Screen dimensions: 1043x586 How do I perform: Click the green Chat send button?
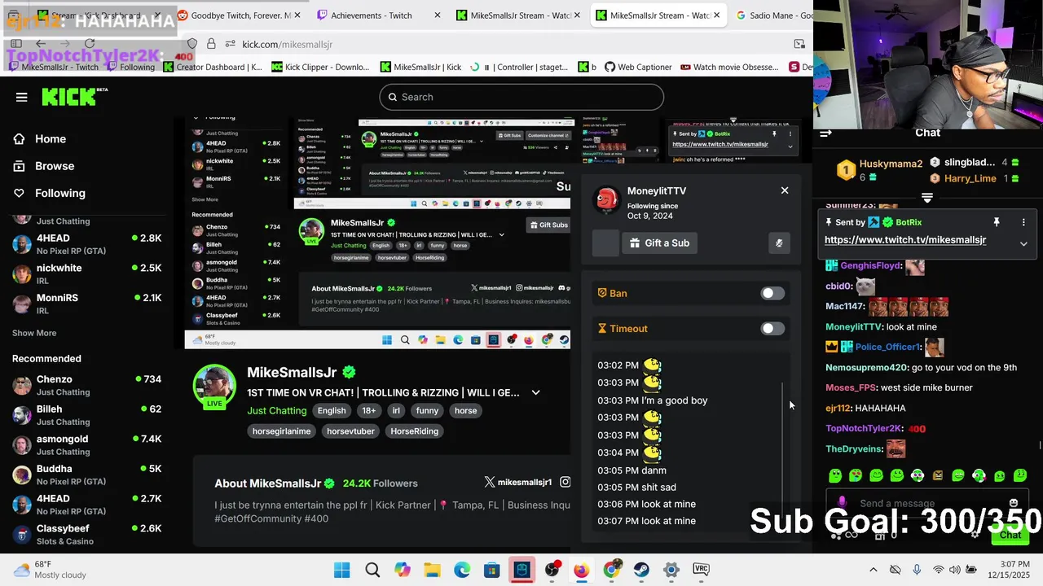click(x=1010, y=536)
